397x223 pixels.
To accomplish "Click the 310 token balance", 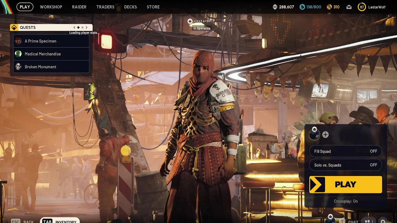I will point(337,7).
